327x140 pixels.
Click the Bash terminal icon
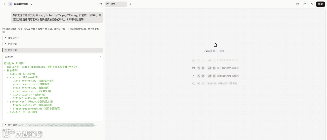6,56
